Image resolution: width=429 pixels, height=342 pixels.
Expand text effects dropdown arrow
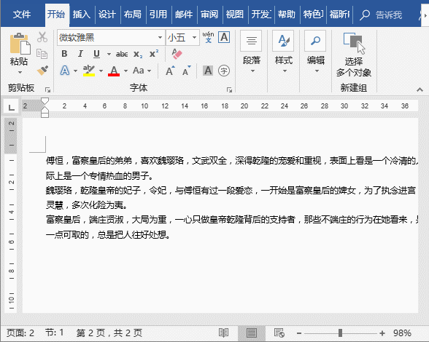click(x=75, y=71)
